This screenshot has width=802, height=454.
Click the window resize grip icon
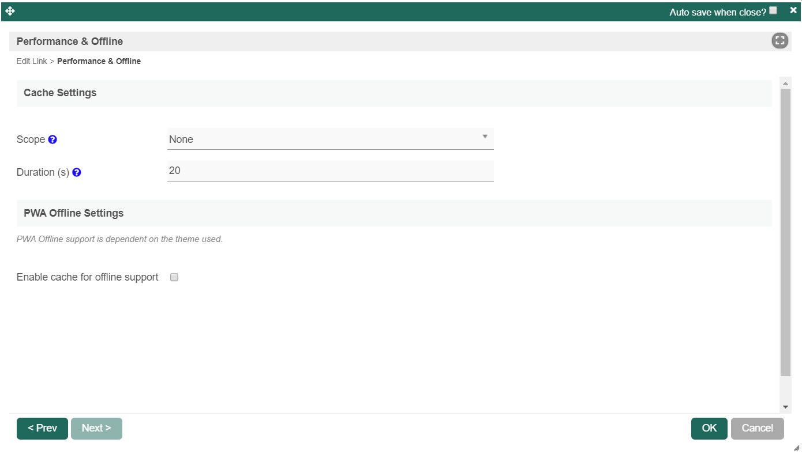796,448
